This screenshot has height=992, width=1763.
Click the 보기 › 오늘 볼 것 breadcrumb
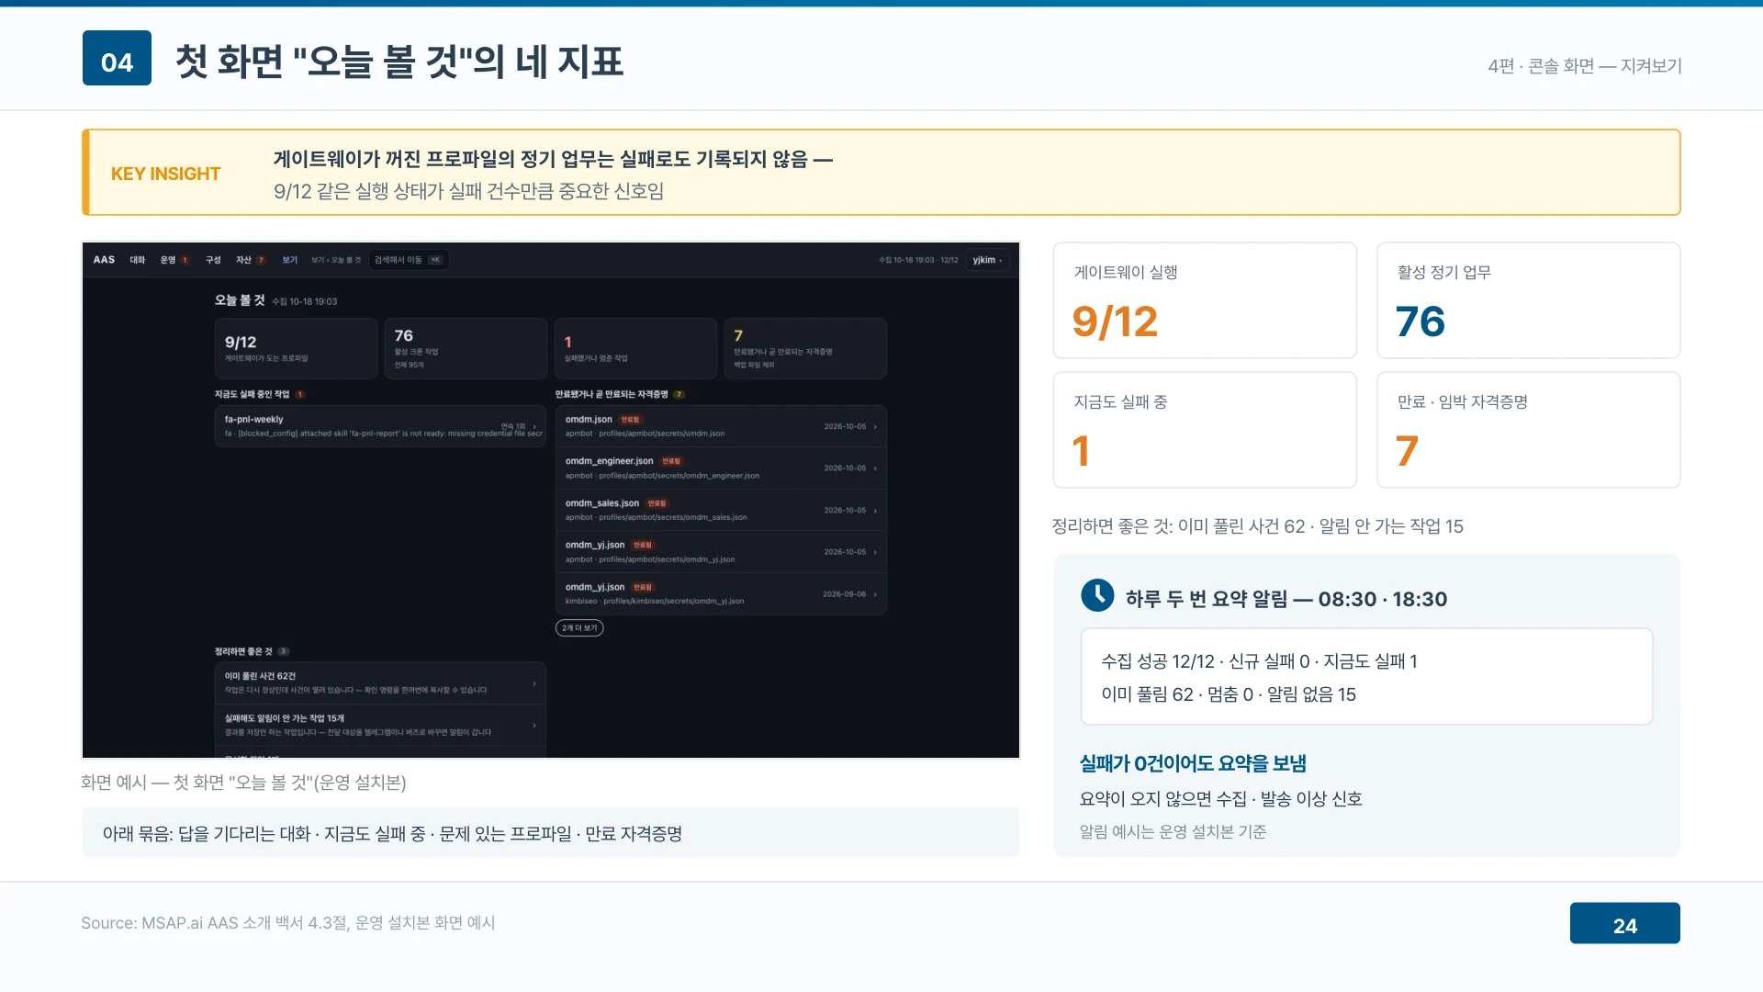336,260
